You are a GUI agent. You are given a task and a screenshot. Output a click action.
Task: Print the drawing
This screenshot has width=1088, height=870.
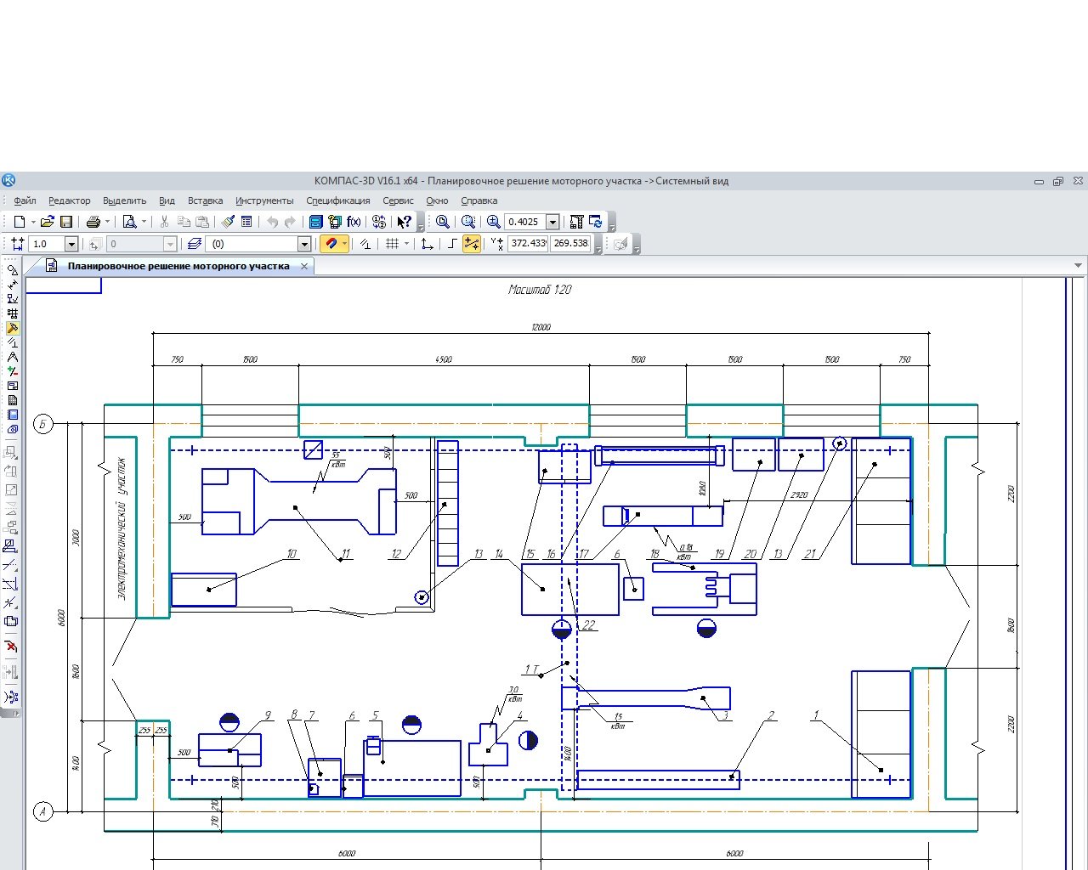click(x=93, y=222)
